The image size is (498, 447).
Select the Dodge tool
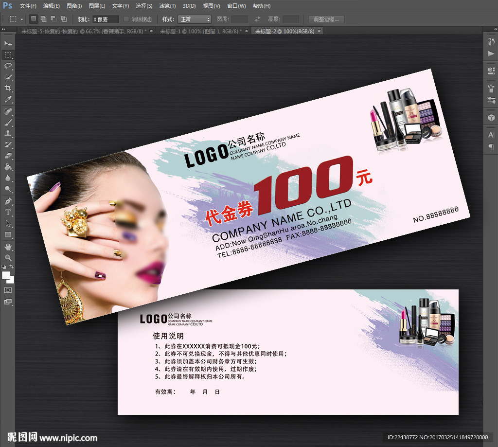coord(8,189)
